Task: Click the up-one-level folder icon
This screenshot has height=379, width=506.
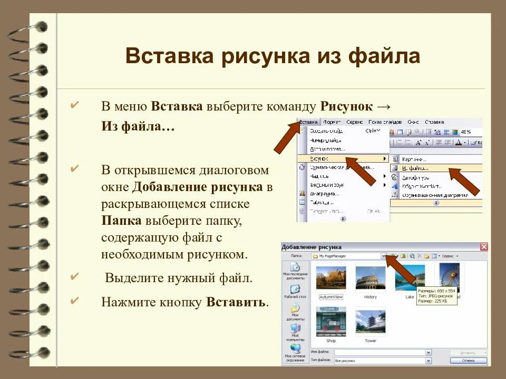Action: [x=403, y=256]
